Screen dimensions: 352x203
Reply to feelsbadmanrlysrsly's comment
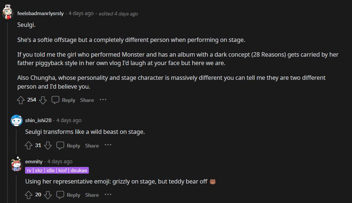click(63, 100)
